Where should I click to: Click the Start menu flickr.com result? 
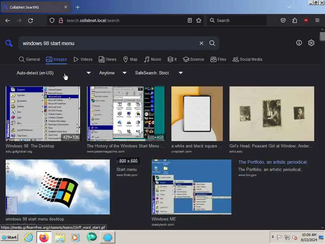pyautogui.click(x=127, y=170)
